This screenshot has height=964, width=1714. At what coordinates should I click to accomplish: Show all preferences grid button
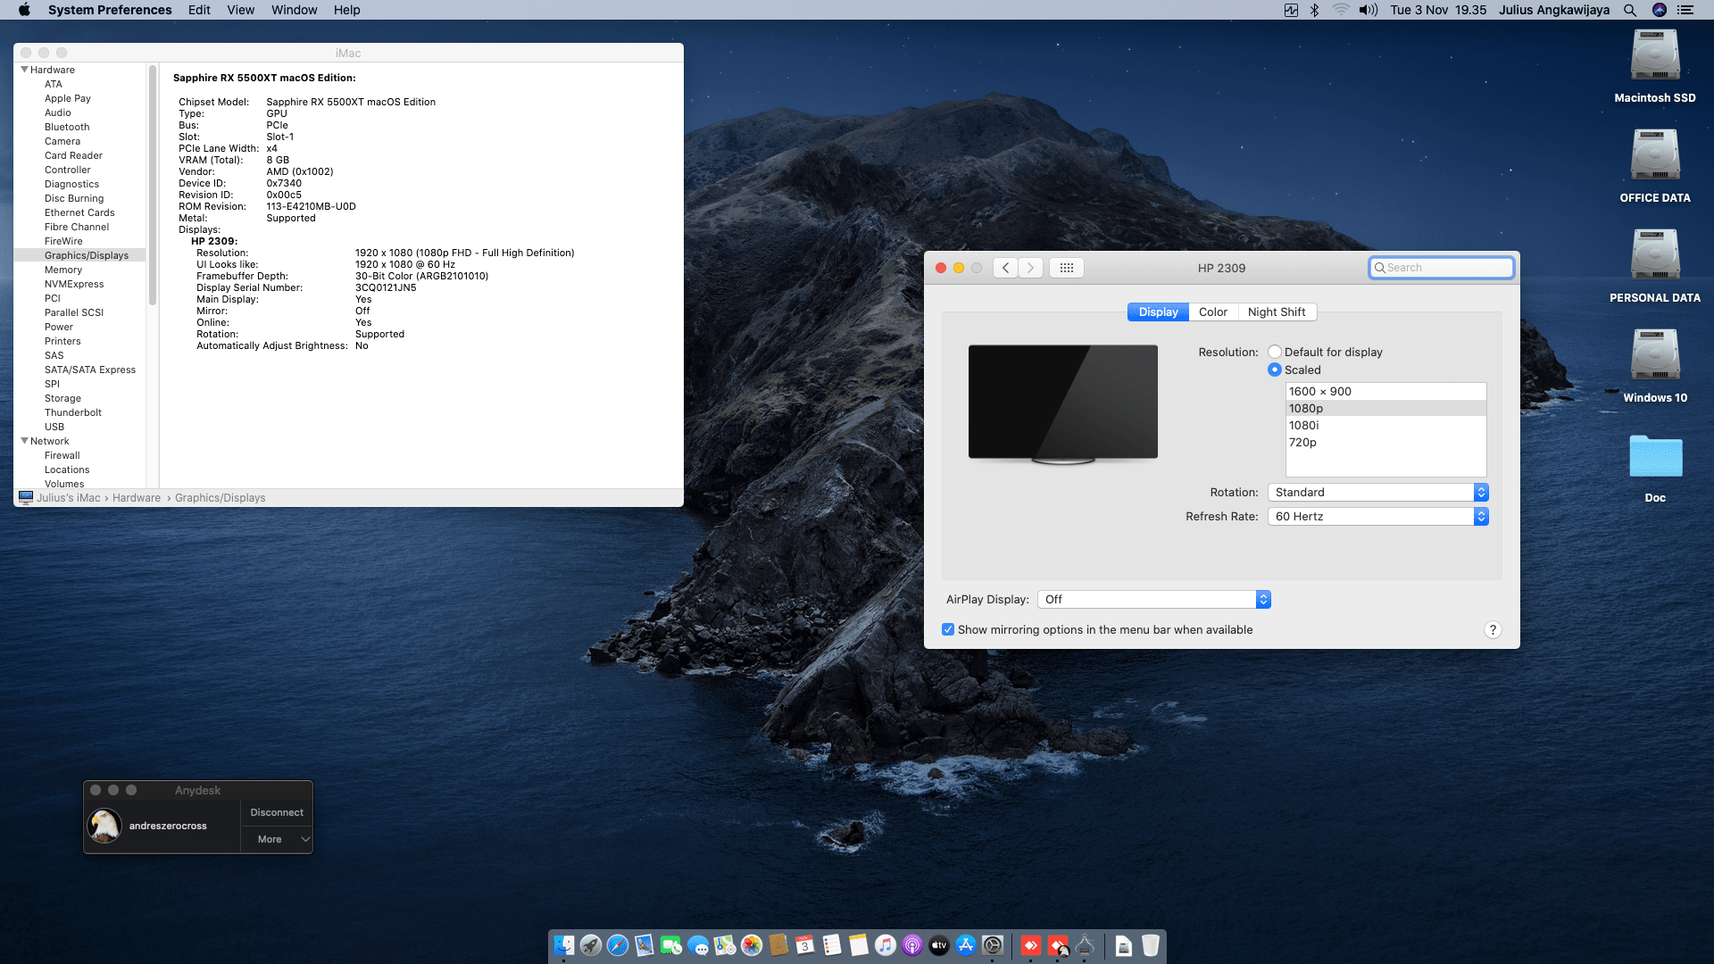(x=1066, y=268)
